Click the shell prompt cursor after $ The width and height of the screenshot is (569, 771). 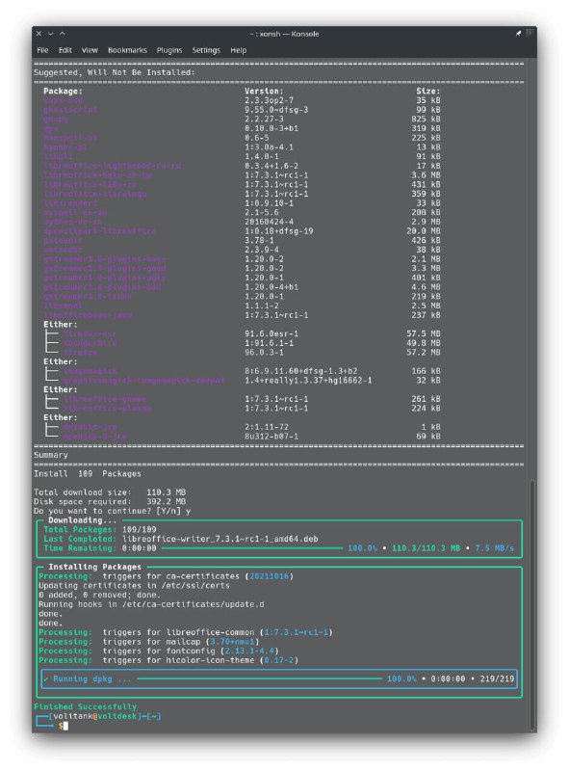65,726
